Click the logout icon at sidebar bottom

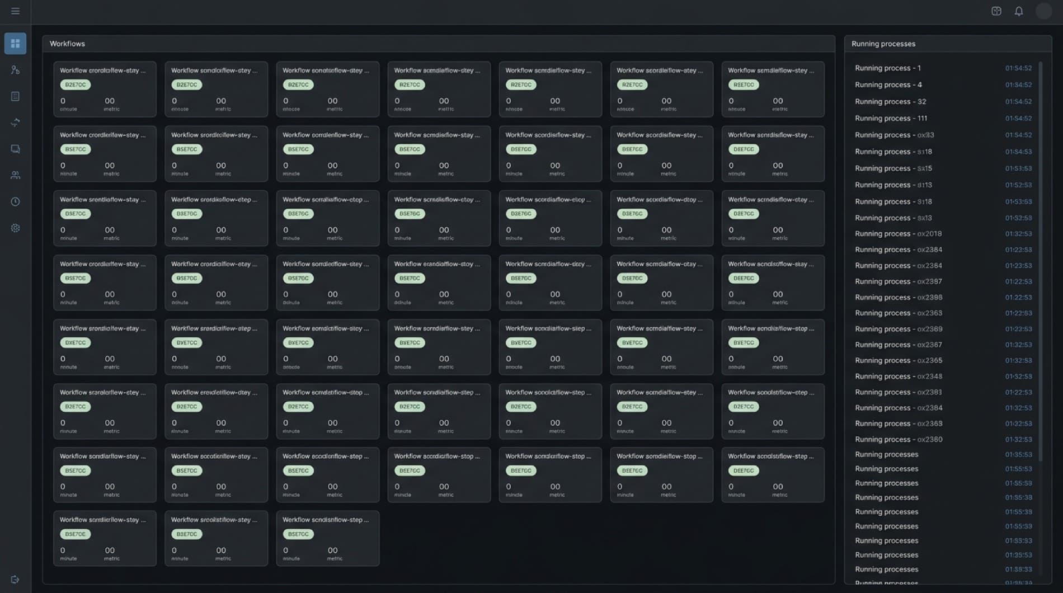coord(15,580)
